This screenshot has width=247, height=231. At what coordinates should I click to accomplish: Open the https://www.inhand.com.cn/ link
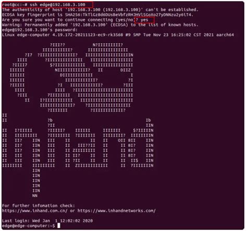[35, 211]
